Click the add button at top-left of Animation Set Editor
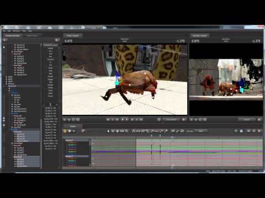 5,40
